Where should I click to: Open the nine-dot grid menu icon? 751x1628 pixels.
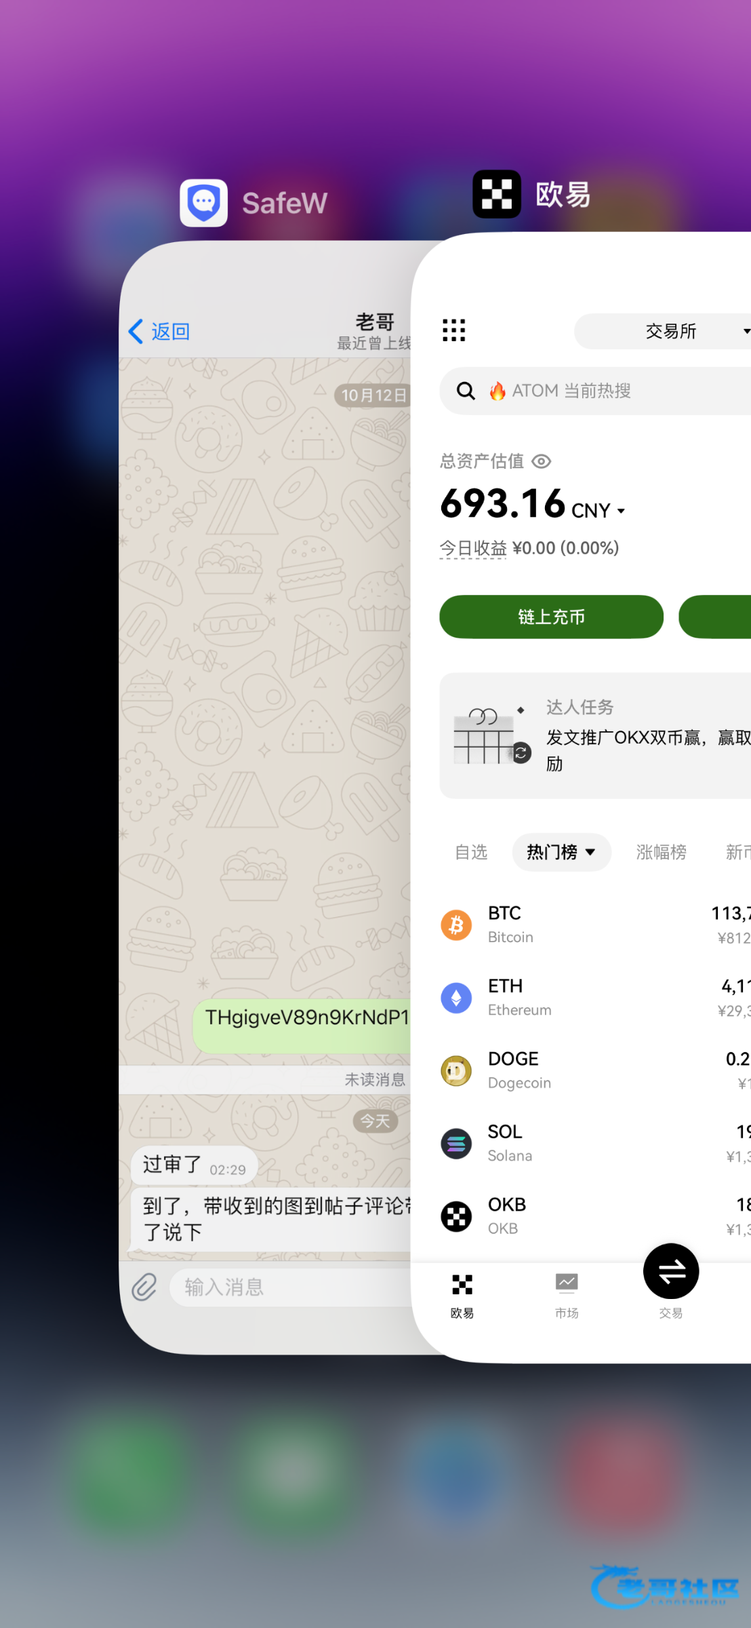pyautogui.click(x=453, y=330)
